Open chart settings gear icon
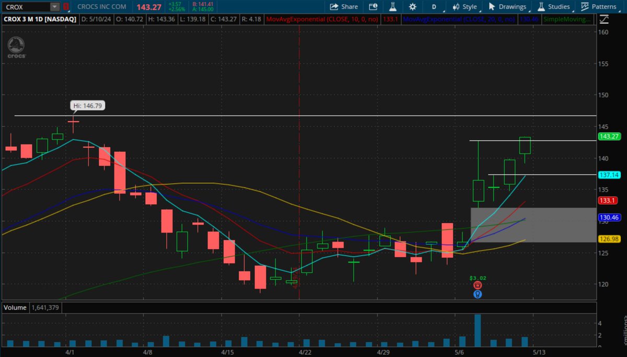Screen dimensions: 627x357 click(413, 7)
